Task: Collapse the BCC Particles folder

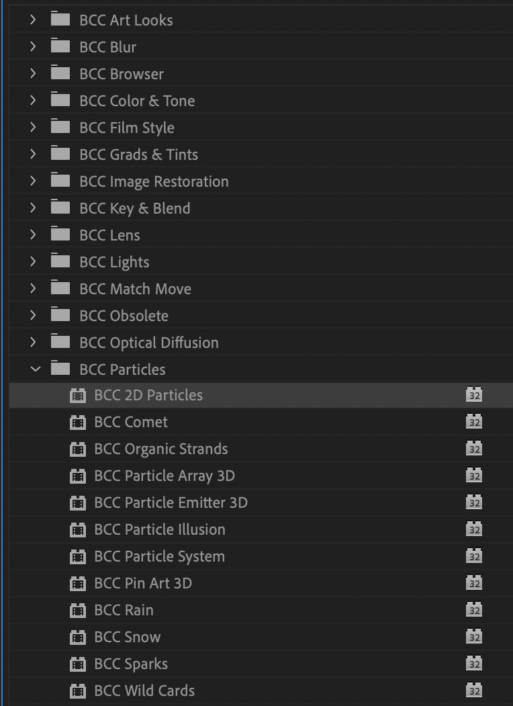Action: pos(34,369)
